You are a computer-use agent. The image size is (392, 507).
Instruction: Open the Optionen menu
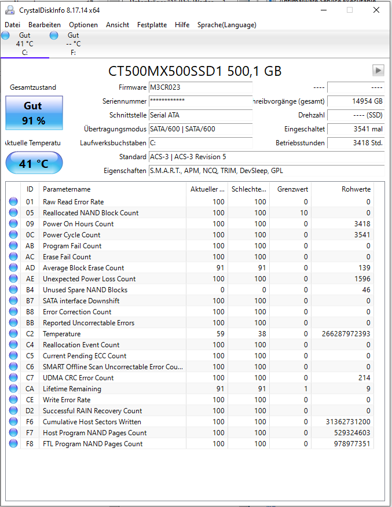point(83,25)
